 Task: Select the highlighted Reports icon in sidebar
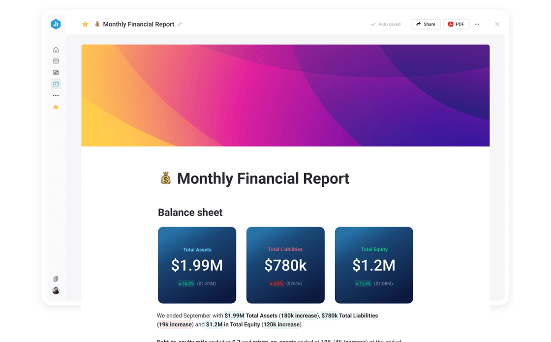tap(56, 84)
